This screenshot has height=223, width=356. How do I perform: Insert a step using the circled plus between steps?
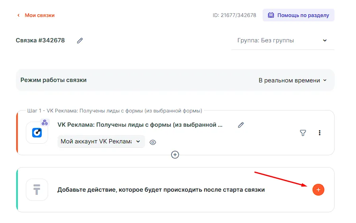(x=175, y=154)
